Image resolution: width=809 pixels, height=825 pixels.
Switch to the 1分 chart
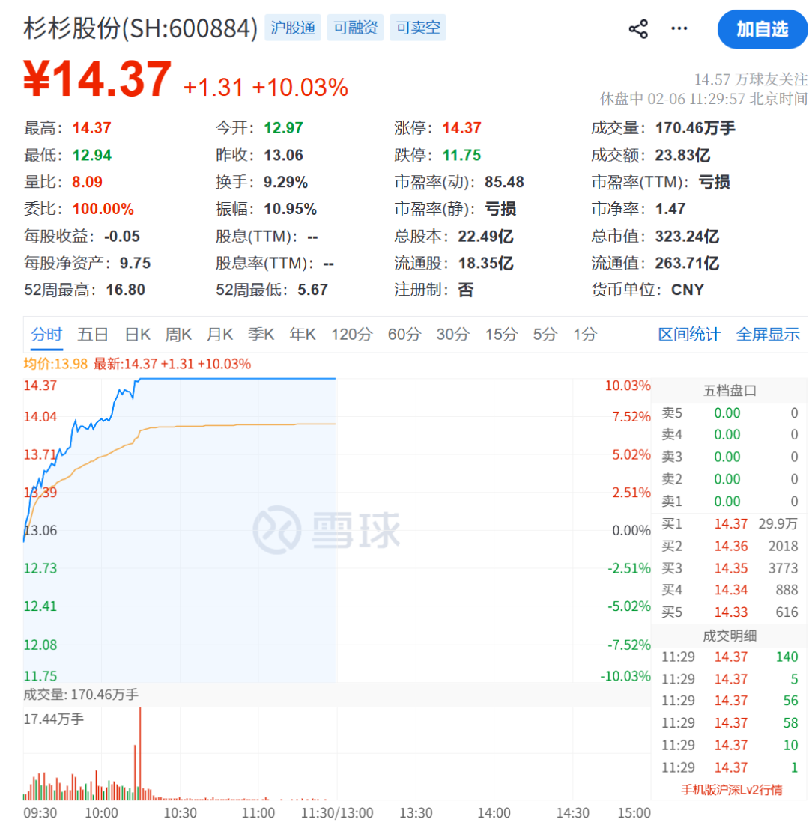pos(584,335)
